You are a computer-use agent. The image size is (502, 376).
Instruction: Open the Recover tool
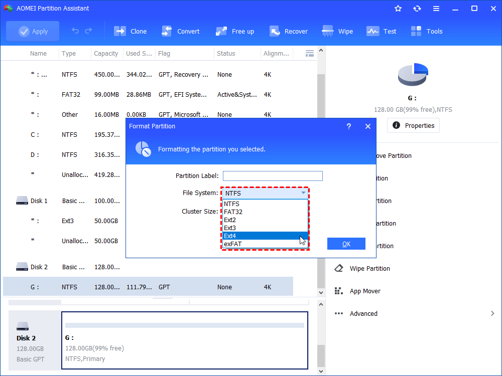(x=289, y=31)
